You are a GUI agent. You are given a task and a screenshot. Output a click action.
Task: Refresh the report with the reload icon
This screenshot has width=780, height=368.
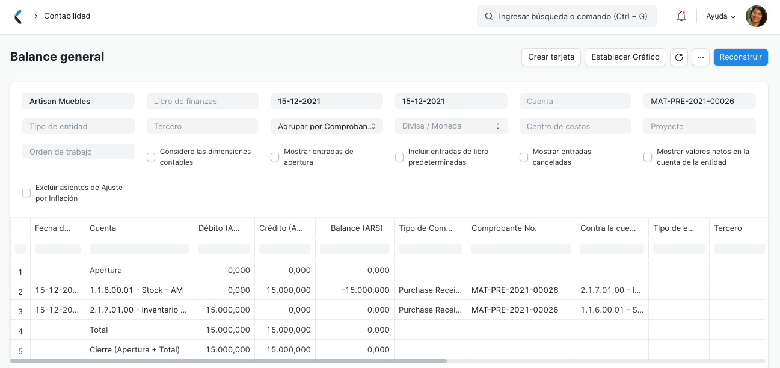[x=679, y=57]
